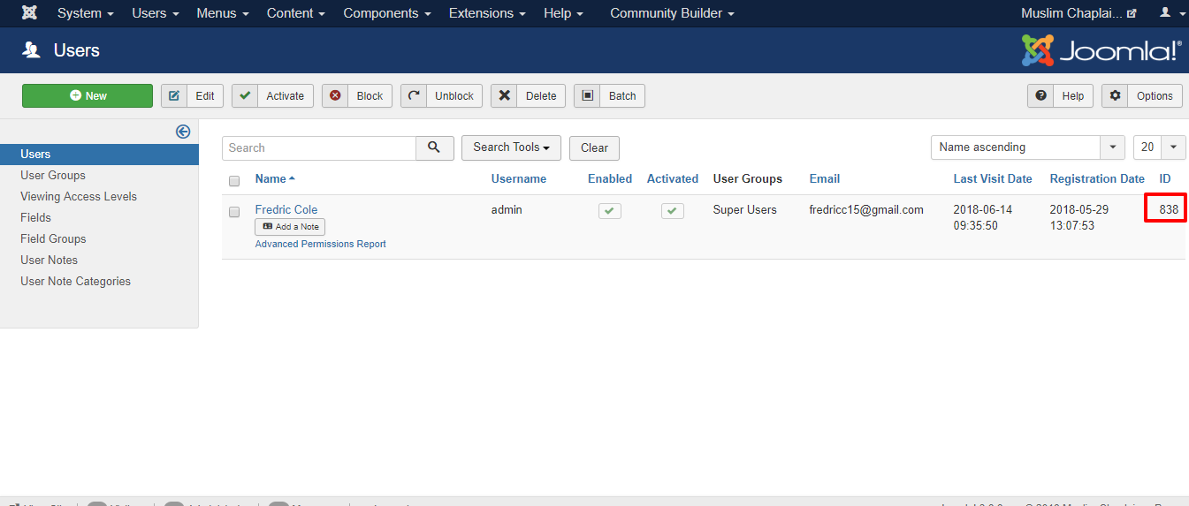1189x506 pixels.
Task: Click the fredricc15@gmail.com email cell
Action: tap(866, 210)
